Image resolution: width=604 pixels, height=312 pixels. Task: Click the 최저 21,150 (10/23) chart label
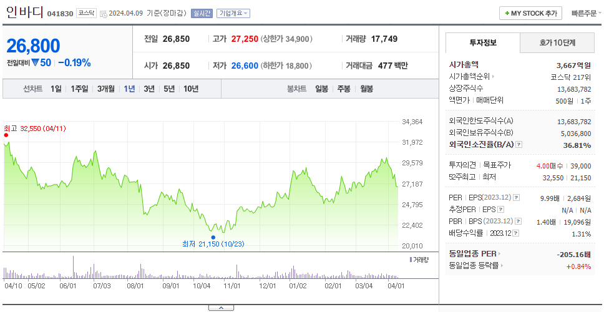(213, 244)
